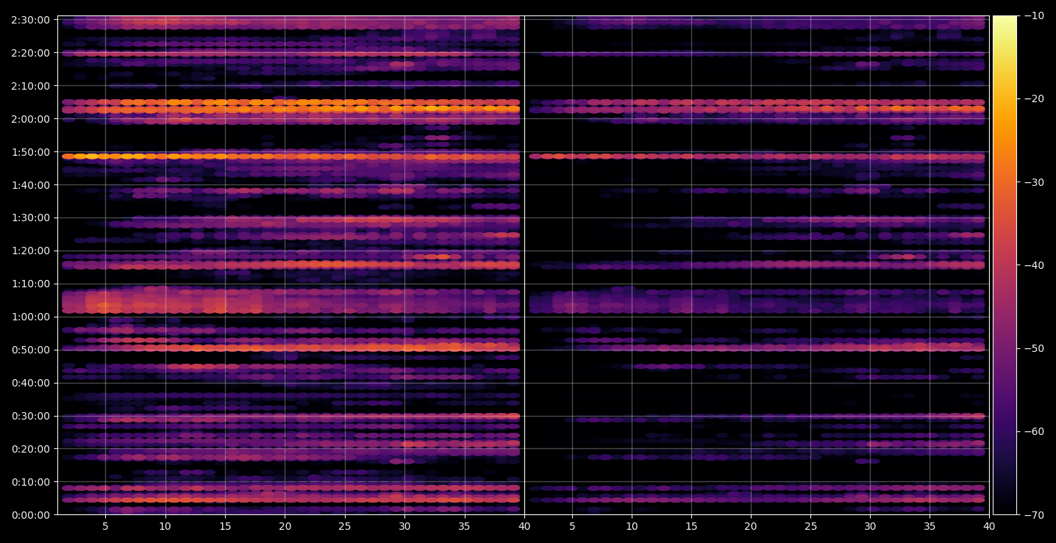Click the 1:20:00 y-axis tick label

tap(30, 251)
